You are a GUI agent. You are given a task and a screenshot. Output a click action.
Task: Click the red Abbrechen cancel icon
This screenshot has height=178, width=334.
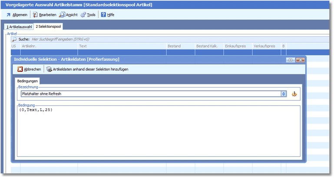[x=20, y=69]
